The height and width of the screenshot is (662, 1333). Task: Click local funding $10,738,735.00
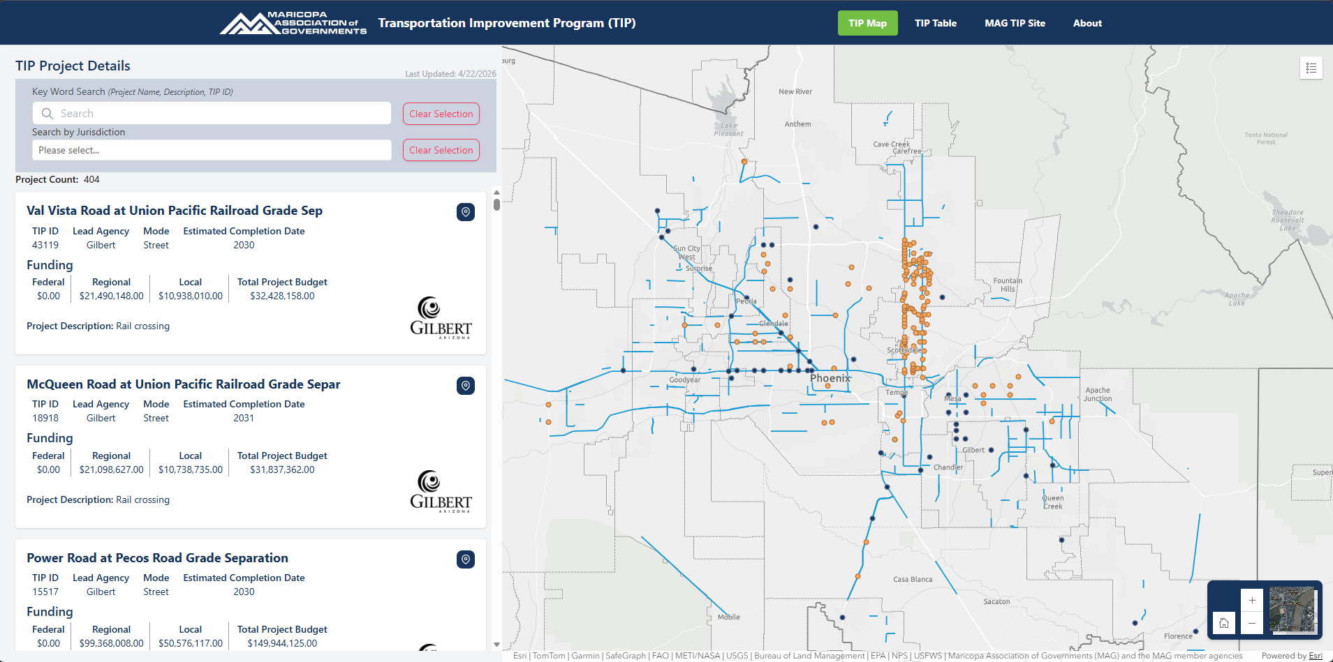[191, 469]
